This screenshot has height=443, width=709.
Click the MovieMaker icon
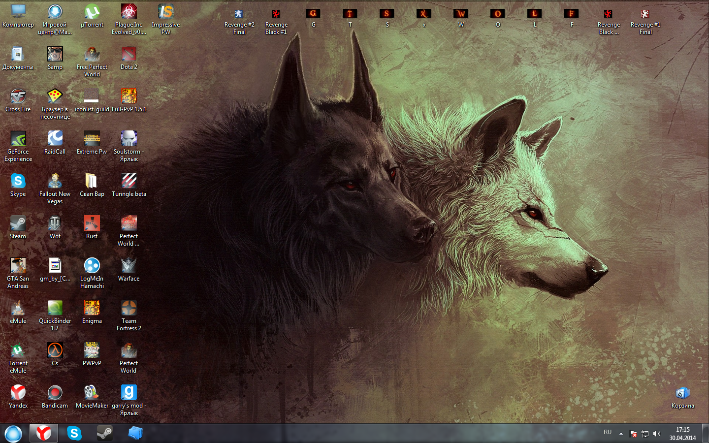pos(92,397)
